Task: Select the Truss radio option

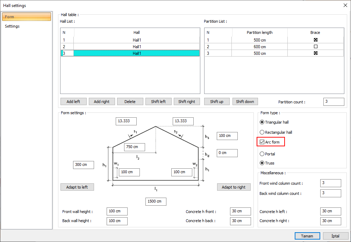Action: coord(262,163)
